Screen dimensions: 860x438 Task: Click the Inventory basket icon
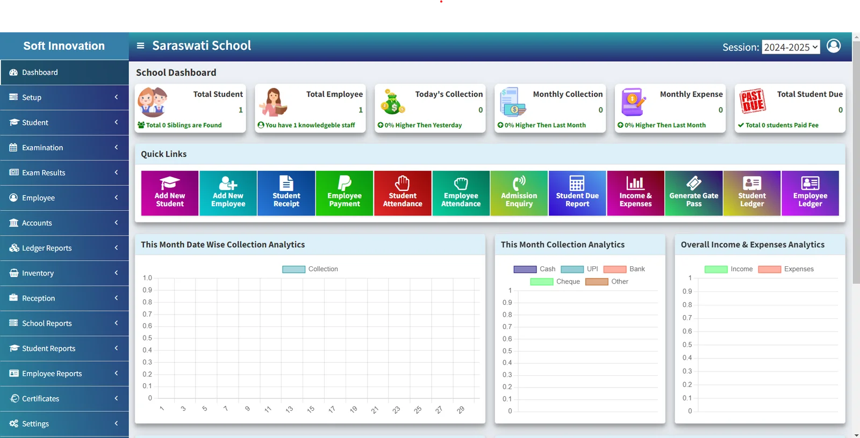pyautogui.click(x=13, y=273)
